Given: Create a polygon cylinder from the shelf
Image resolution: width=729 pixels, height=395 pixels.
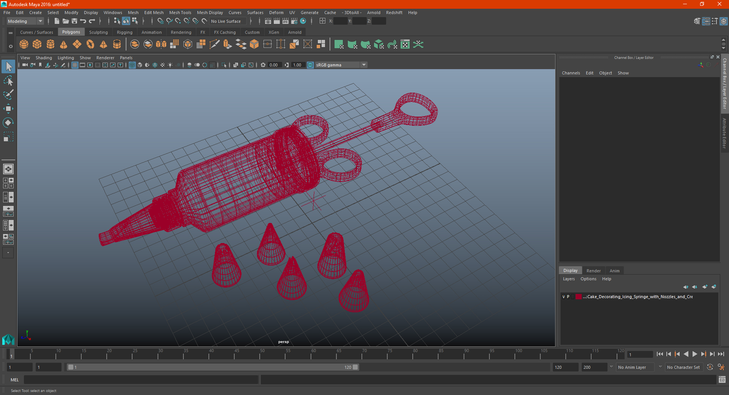Looking at the screenshot, I should click(50, 44).
